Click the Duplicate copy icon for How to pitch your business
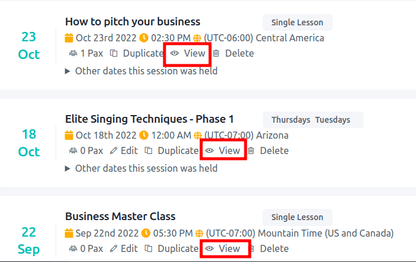The height and width of the screenshot is (262, 416). (x=114, y=54)
